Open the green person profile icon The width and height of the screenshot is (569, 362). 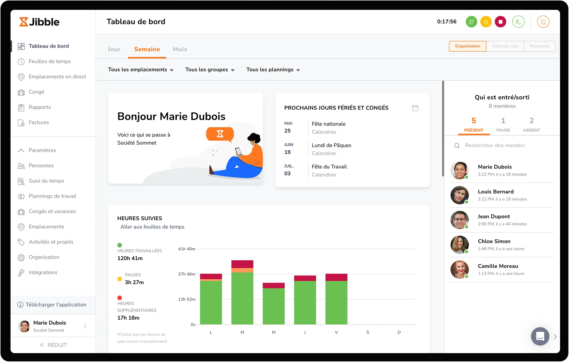click(x=518, y=22)
